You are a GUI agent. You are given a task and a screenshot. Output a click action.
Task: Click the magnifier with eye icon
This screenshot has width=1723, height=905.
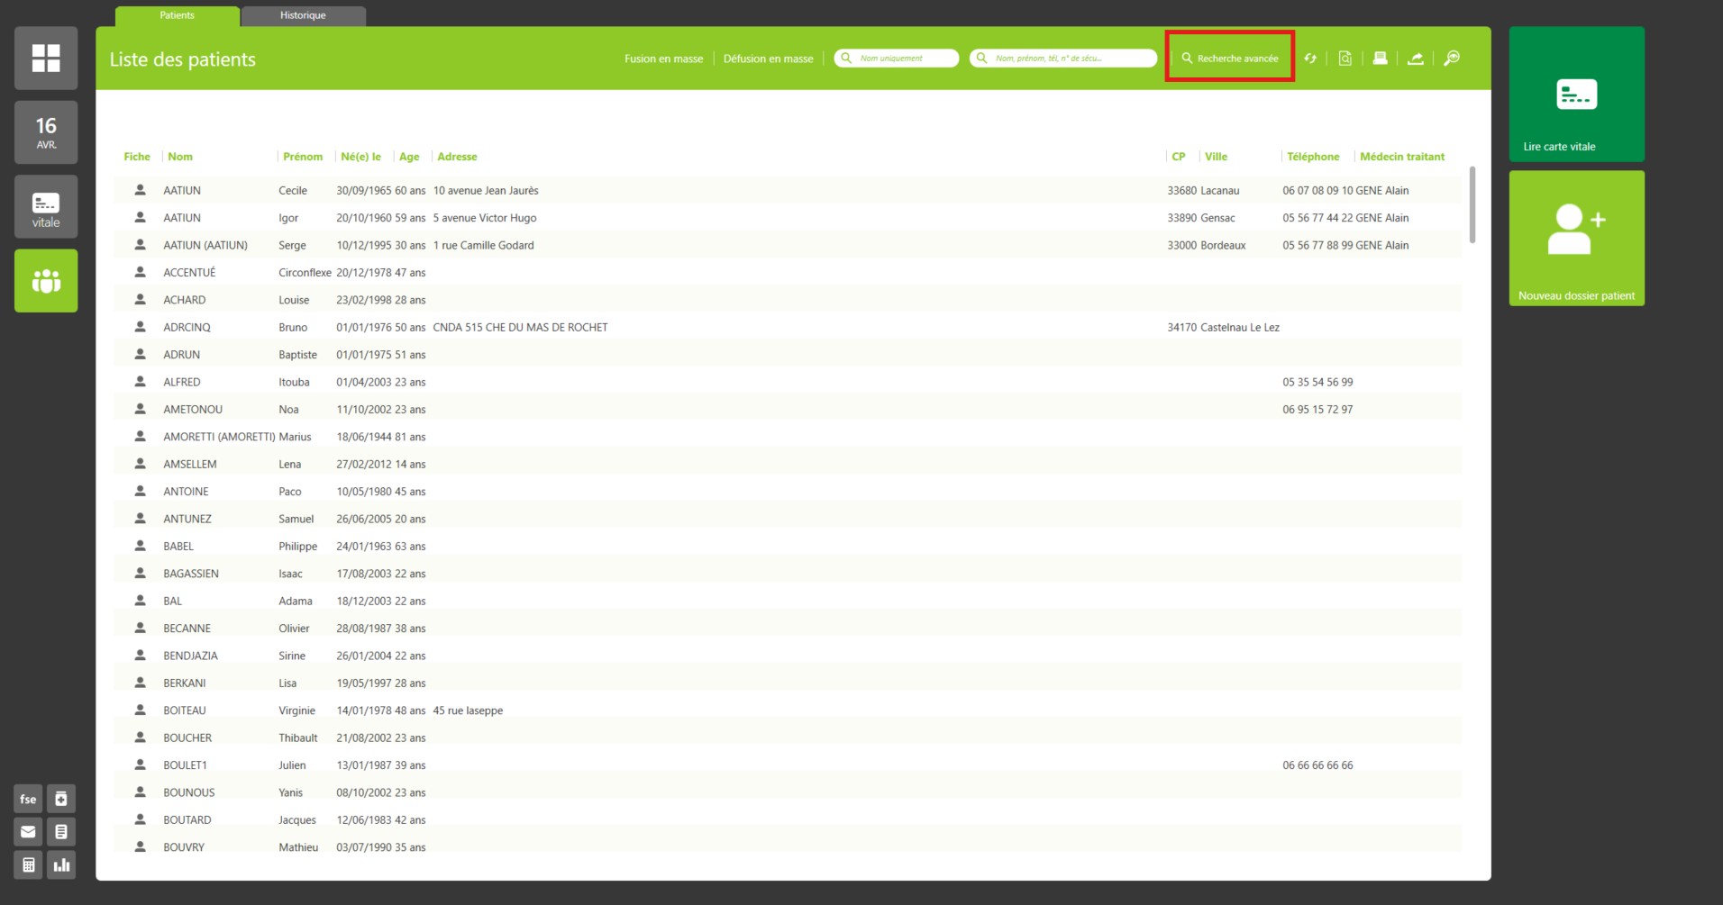1452,59
